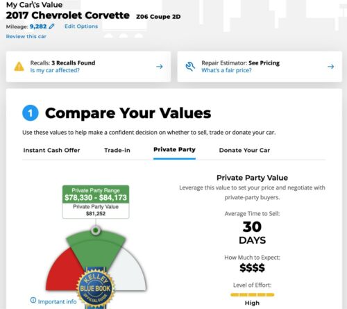
Task: Click the gauge needle marker dot
Action: tap(96, 231)
